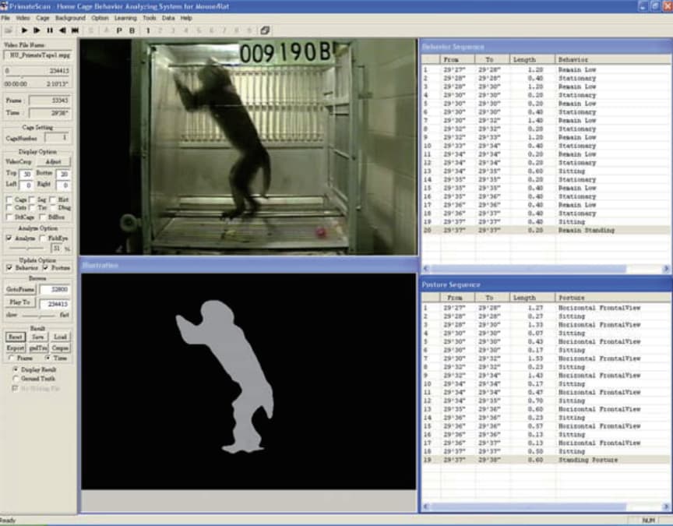Toggle the Analyze checkbox

9,238
